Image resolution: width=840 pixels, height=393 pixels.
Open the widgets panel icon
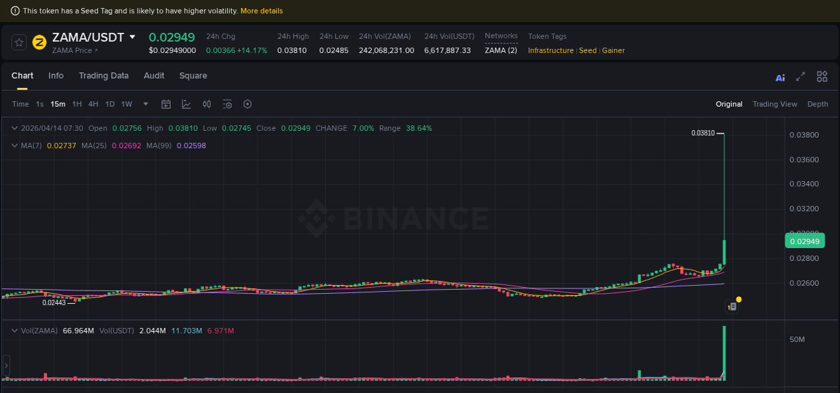click(822, 76)
